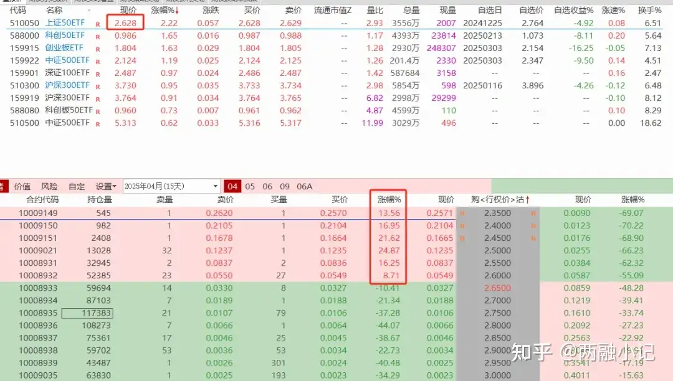Click the R marker beside 科创板50ETF
The width and height of the screenshot is (673, 381).
(x=98, y=111)
